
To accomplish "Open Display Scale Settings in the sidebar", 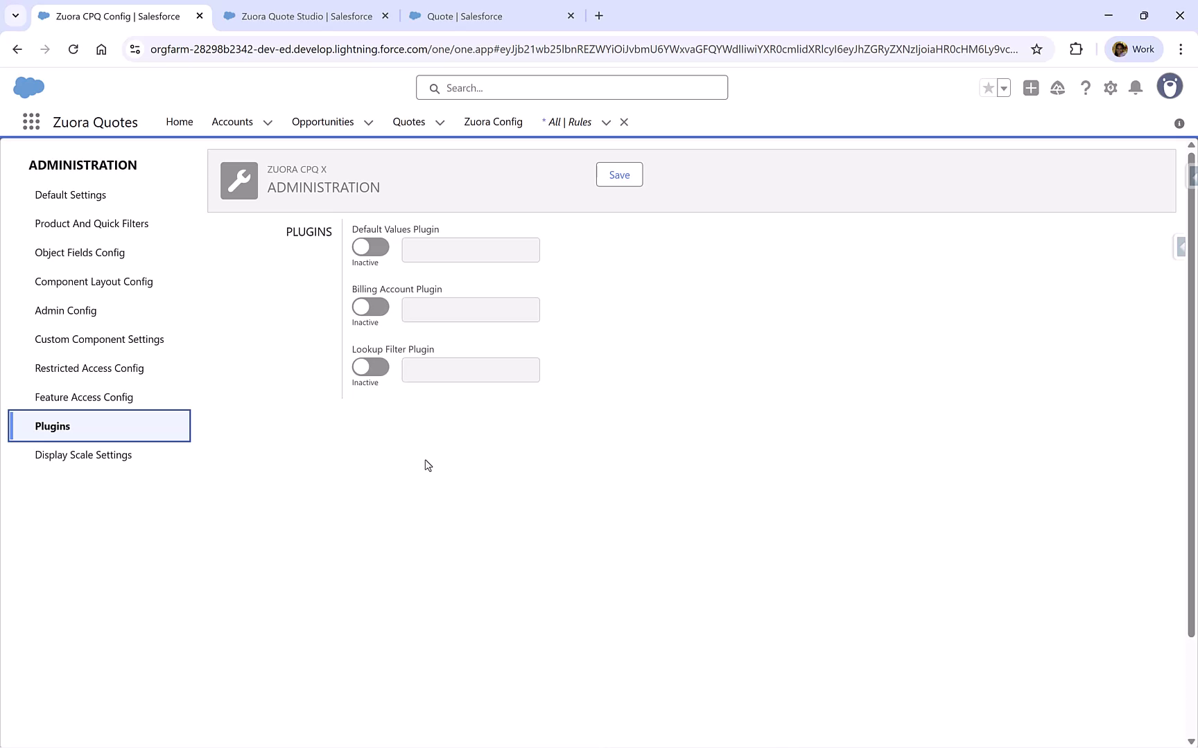I will click(83, 455).
